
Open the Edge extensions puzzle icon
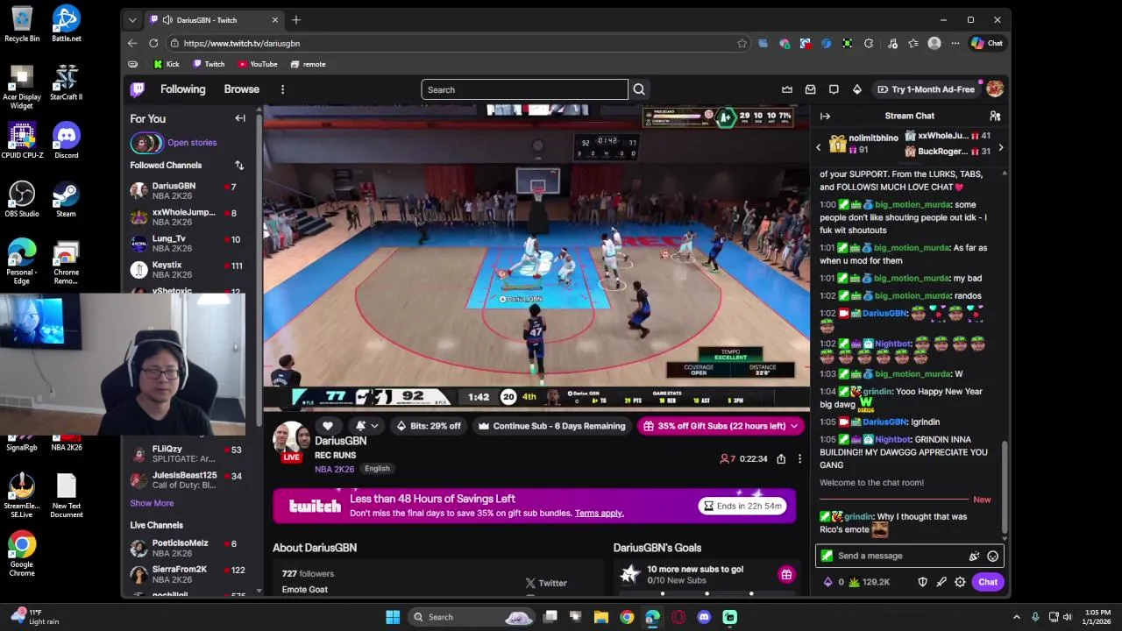point(869,43)
